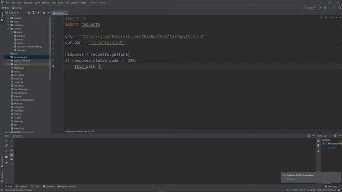Image resolution: width=342 pixels, height=192 pixels.
Task: Click line 9 in the code editor
Action: [203, 67]
